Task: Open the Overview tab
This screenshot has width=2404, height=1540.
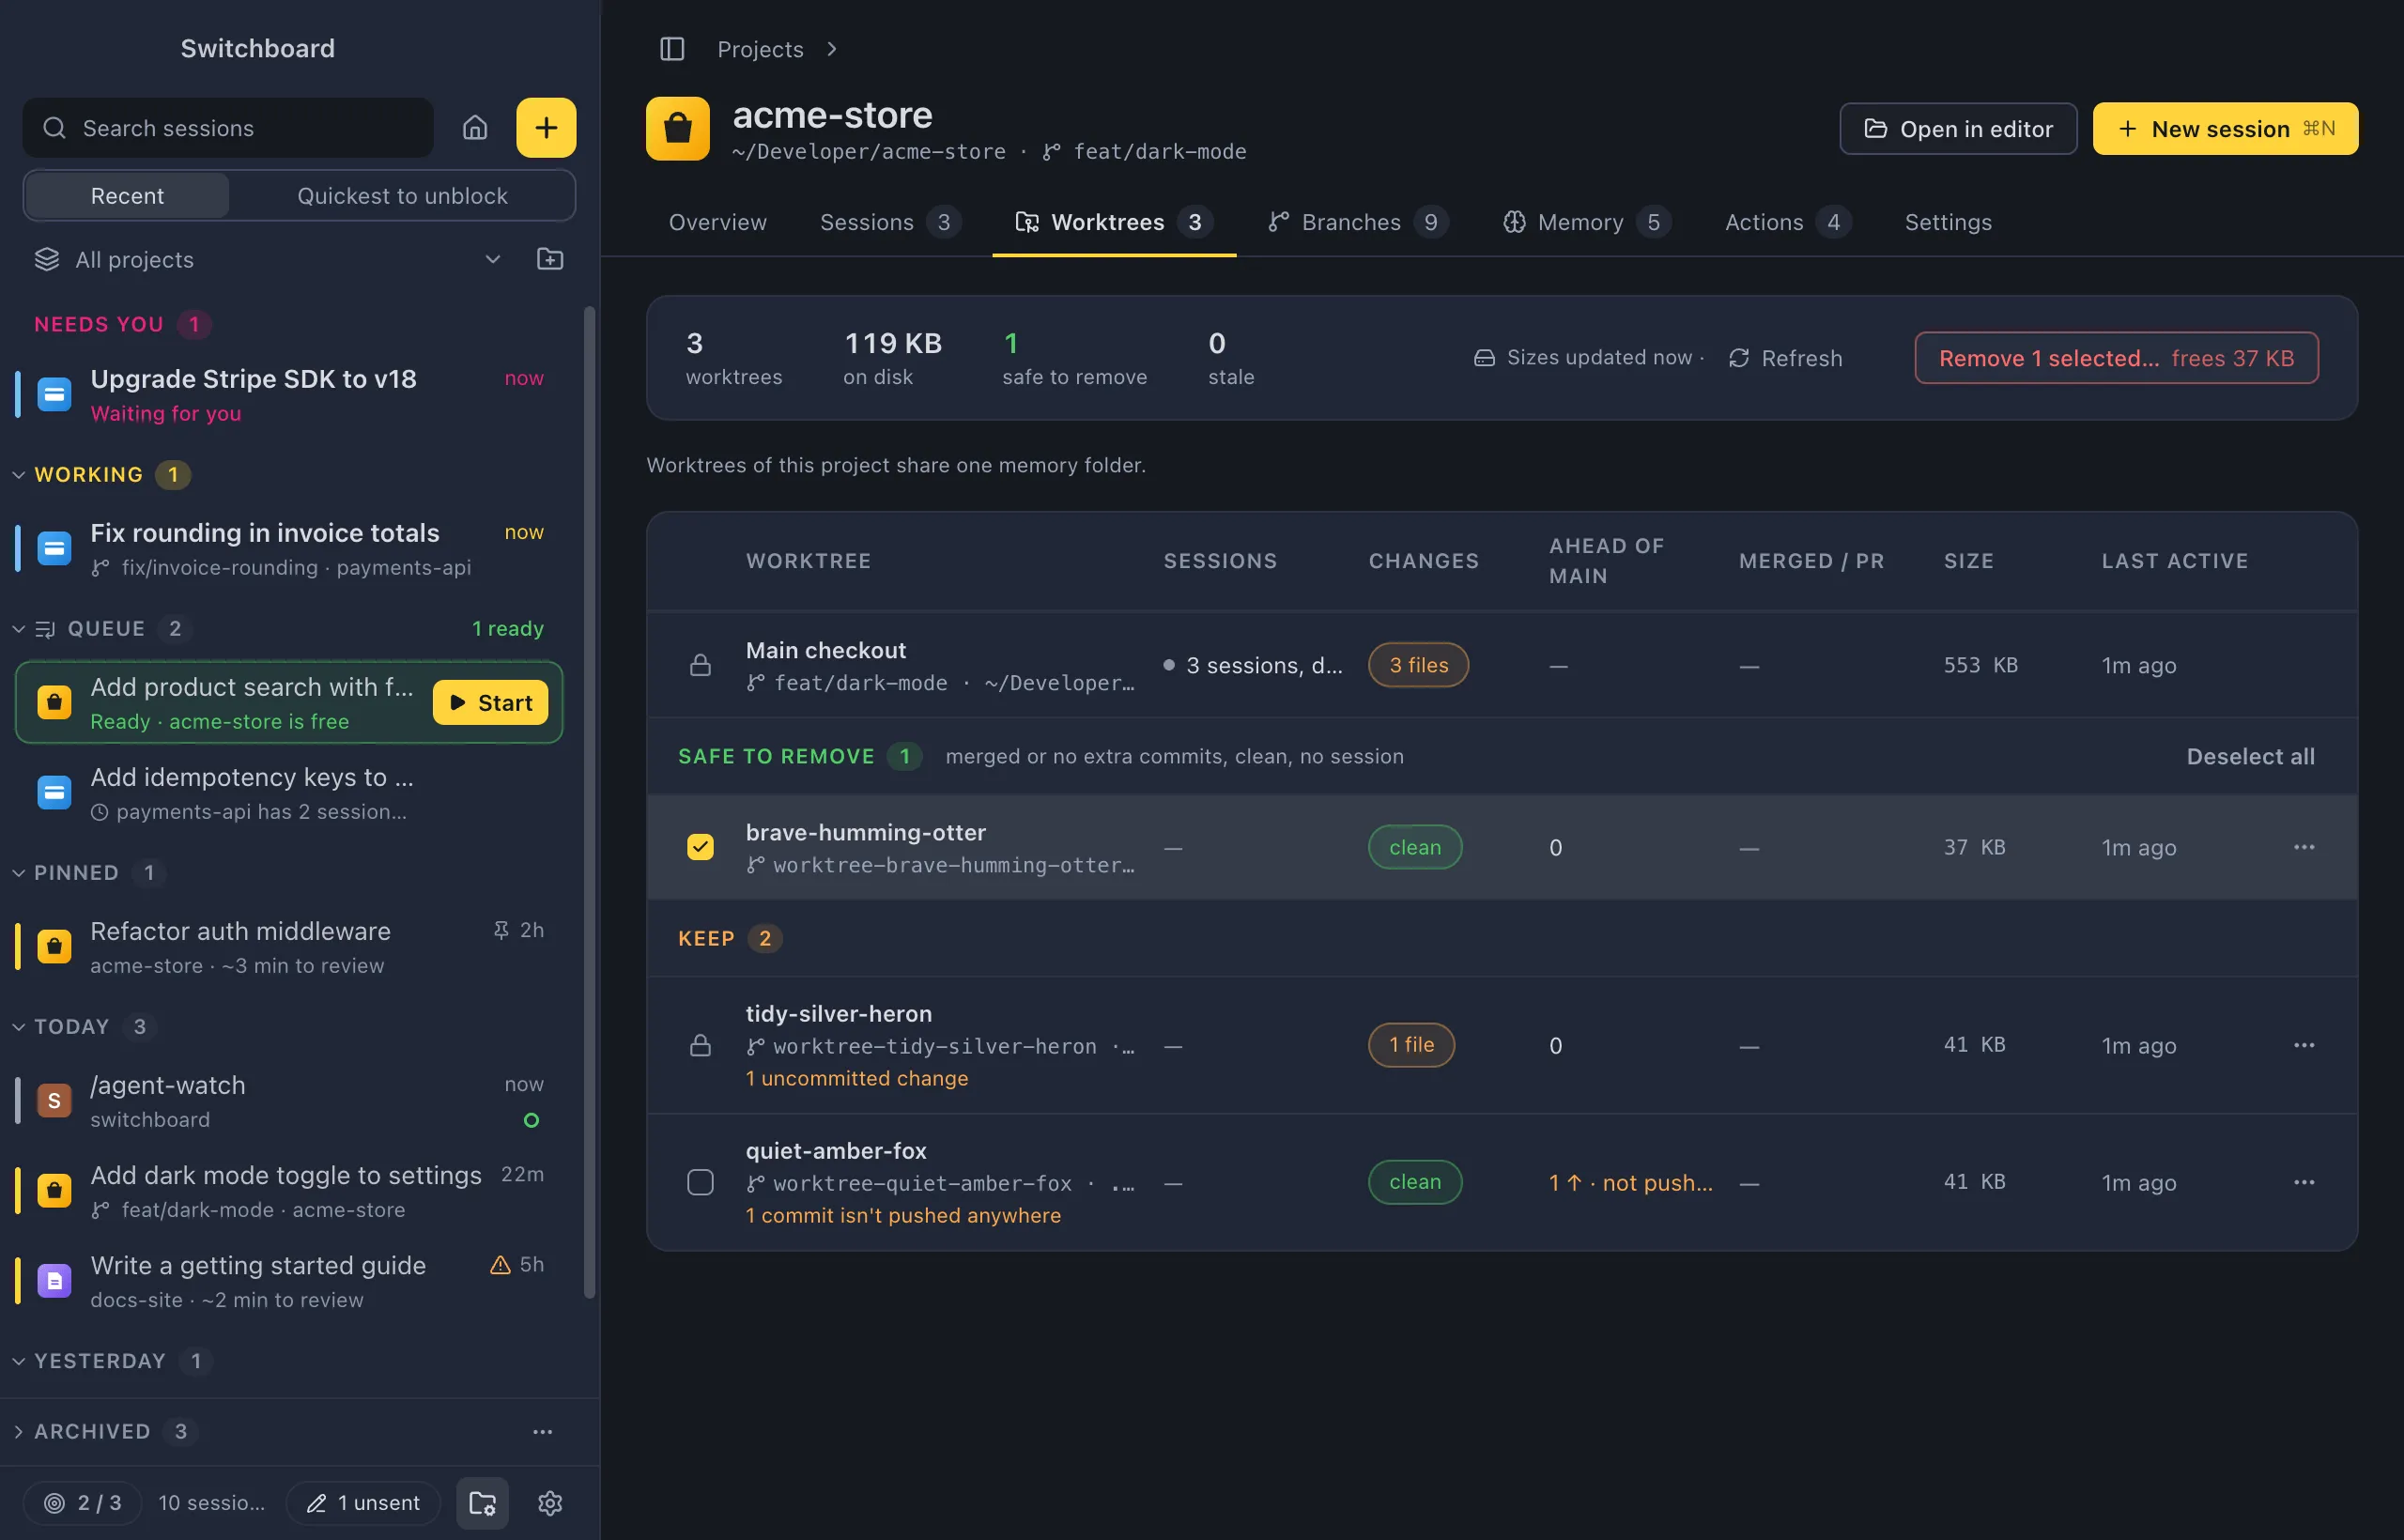Action: tap(718, 222)
